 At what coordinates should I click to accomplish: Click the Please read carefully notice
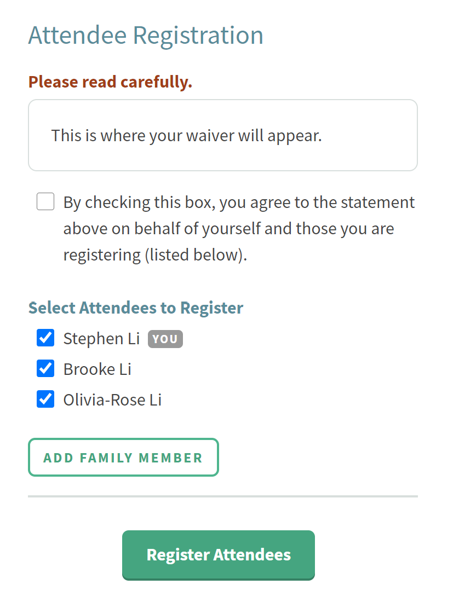[x=110, y=81]
